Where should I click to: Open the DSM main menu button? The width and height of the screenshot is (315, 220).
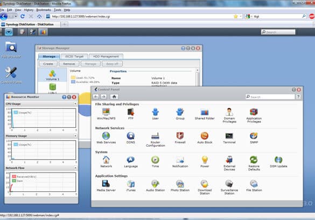click(x=9, y=32)
